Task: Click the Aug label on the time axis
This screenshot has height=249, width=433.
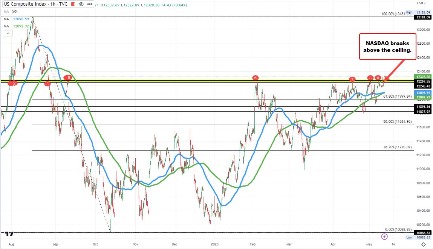Action: [11, 244]
